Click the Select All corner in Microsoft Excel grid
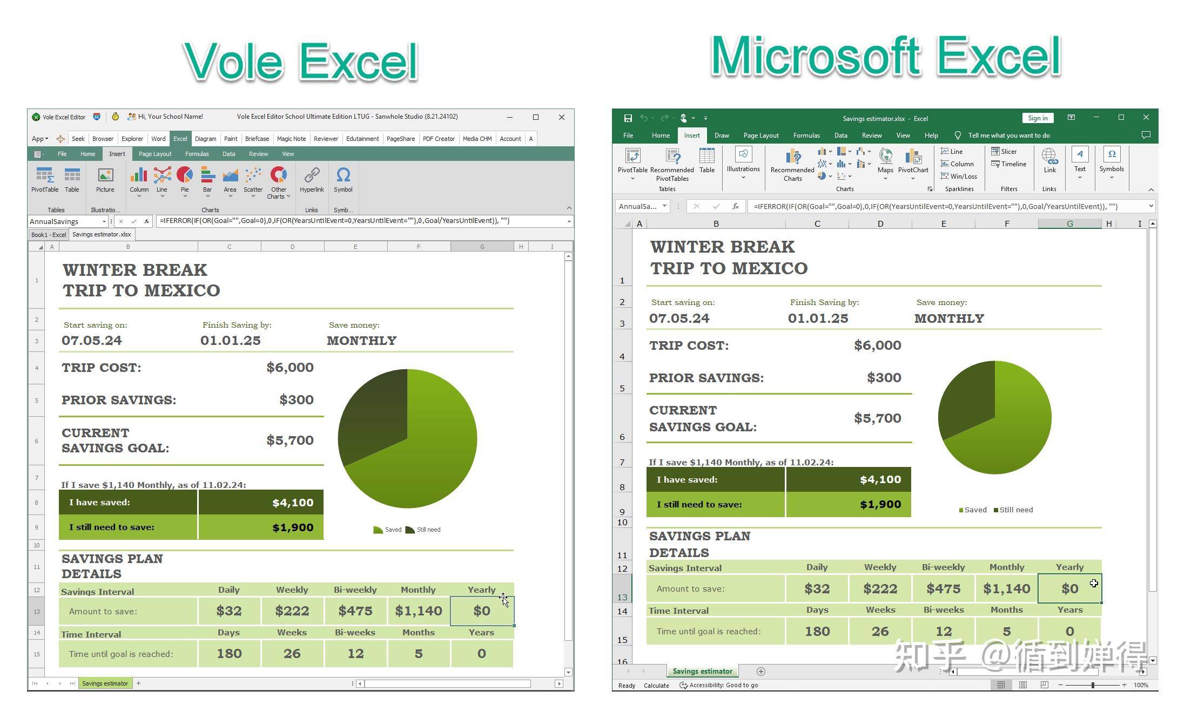This screenshot has height=705, width=1178. (627, 223)
